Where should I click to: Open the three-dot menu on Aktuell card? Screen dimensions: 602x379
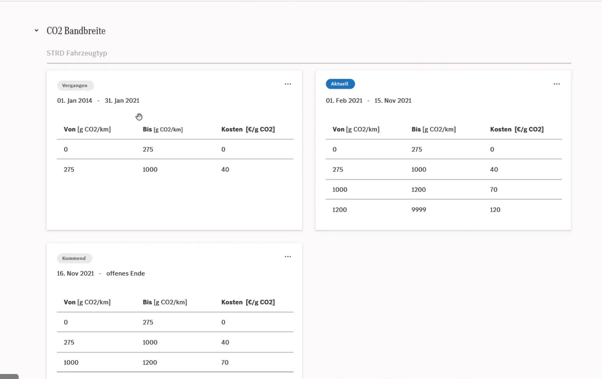tap(556, 84)
